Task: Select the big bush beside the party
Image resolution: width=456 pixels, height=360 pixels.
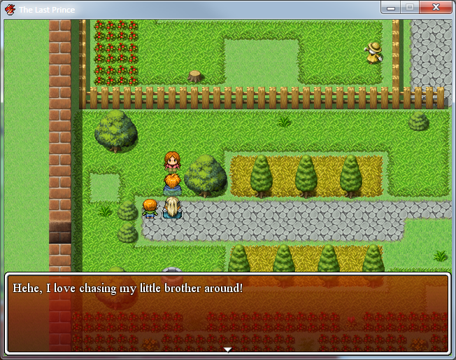Action: [x=205, y=174]
